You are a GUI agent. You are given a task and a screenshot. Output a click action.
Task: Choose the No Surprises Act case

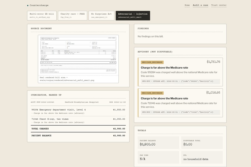coord(101,16)
